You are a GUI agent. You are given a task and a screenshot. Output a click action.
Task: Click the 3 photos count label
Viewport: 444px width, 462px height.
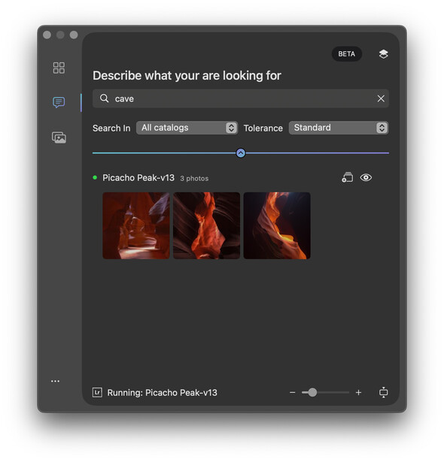[x=194, y=179]
